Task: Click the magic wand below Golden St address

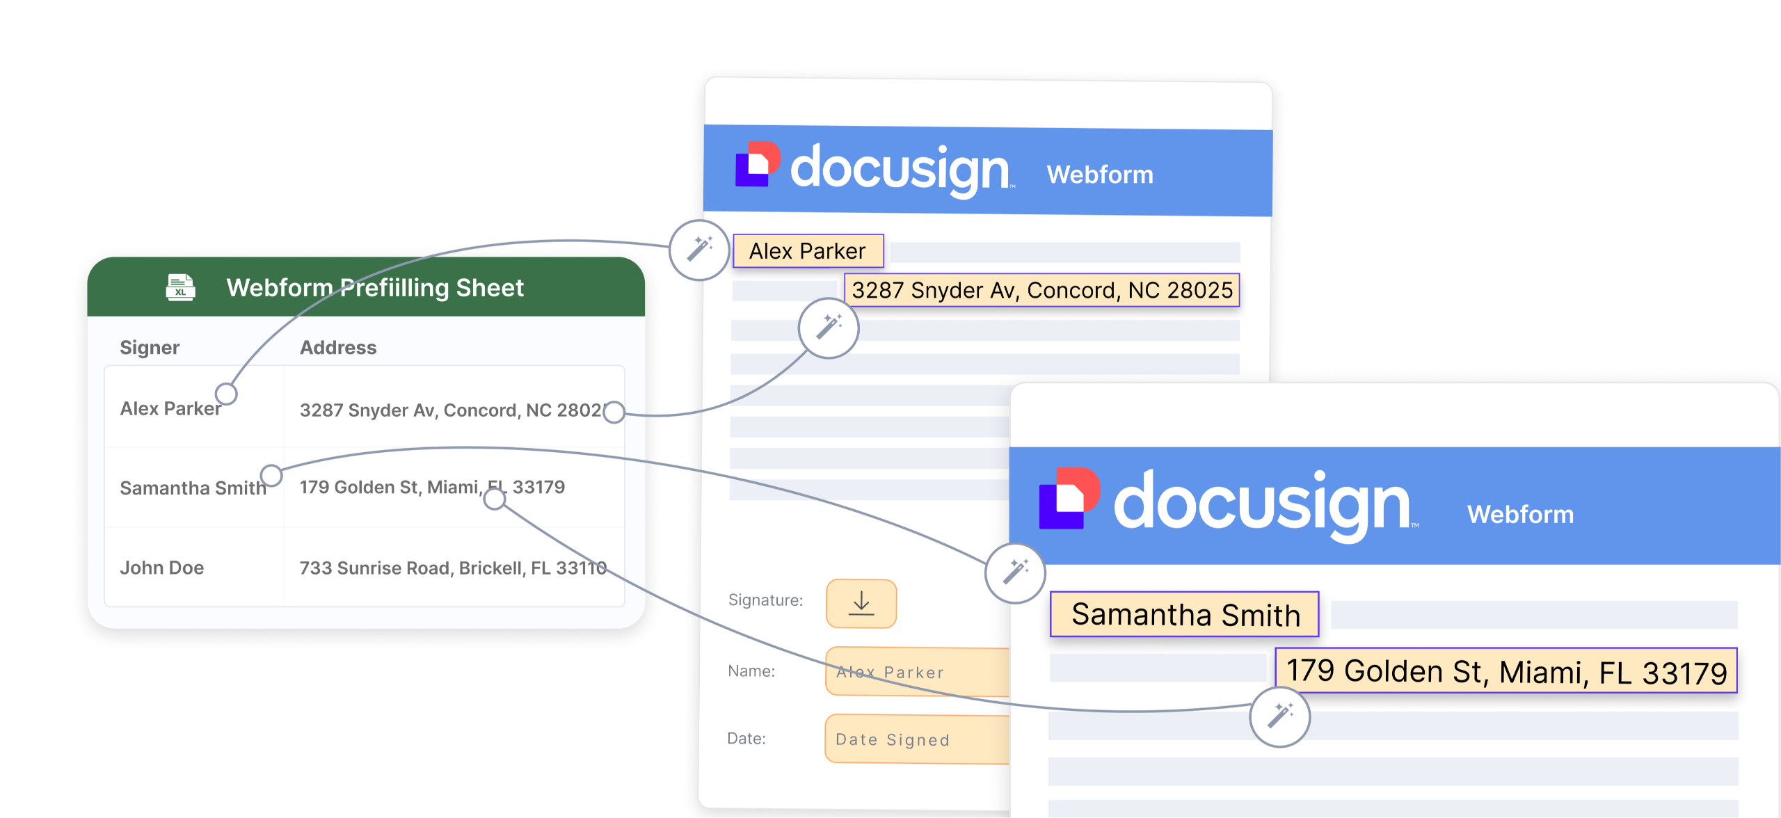Action: [1279, 716]
